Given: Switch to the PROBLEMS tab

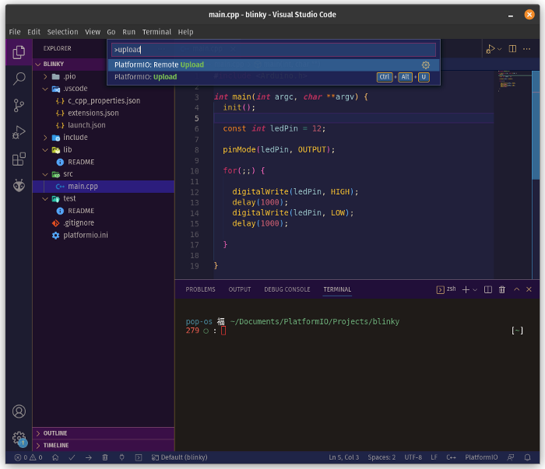Looking at the screenshot, I should coord(200,289).
